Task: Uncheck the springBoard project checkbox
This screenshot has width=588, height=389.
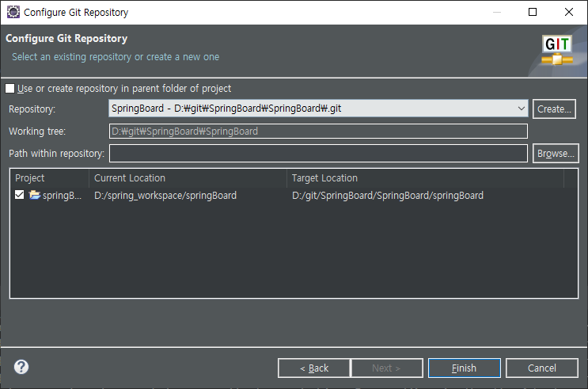Action: tap(19, 195)
